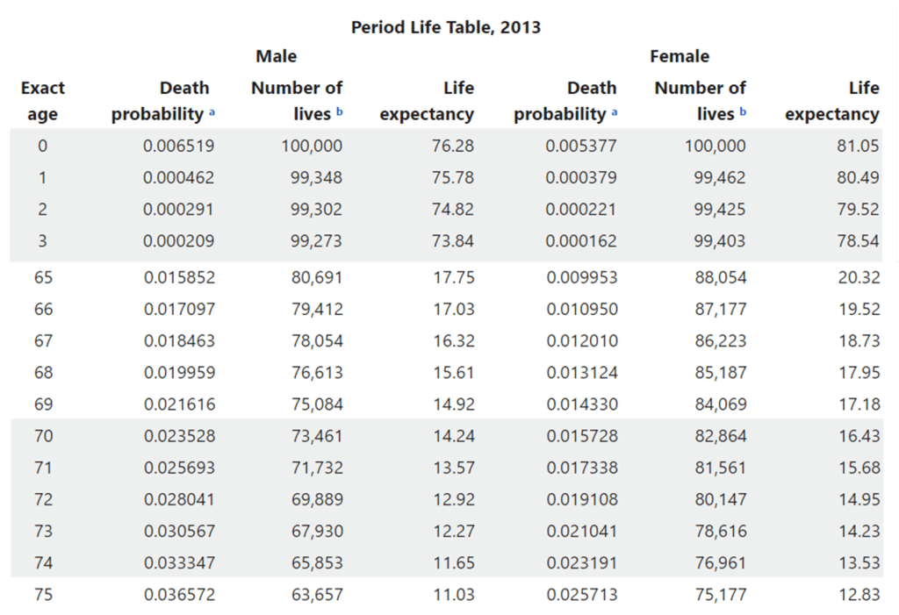Open footnote b beside Male Number of lives
The image size is (899, 615).
(x=339, y=111)
